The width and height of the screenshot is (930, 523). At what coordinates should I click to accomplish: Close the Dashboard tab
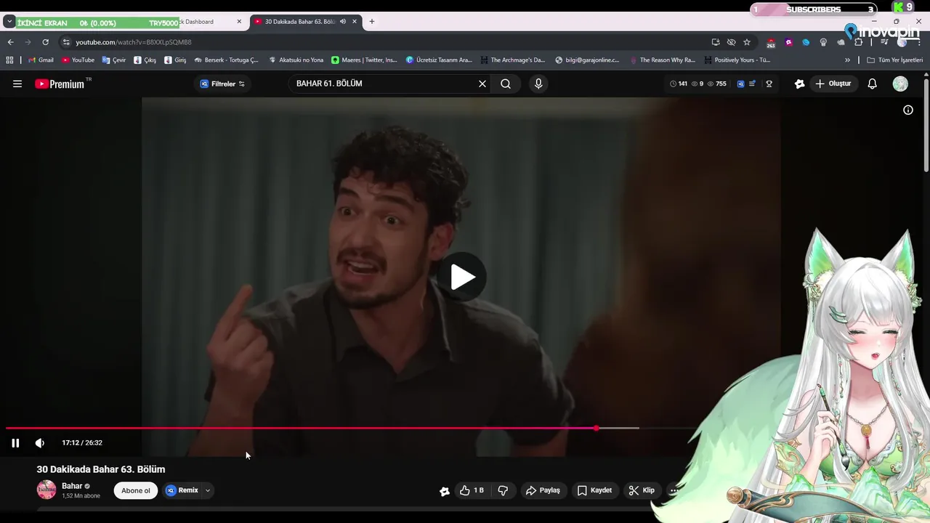(239, 22)
